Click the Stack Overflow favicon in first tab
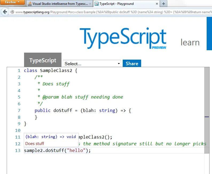The height and width of the screenshot is (174, 212). tap(30, 4)
